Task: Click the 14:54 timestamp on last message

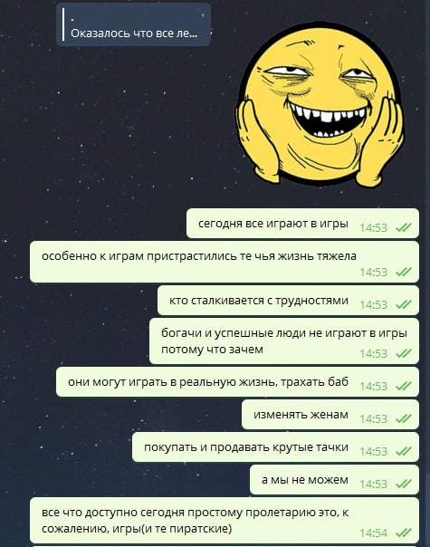Action: (374, 533)
